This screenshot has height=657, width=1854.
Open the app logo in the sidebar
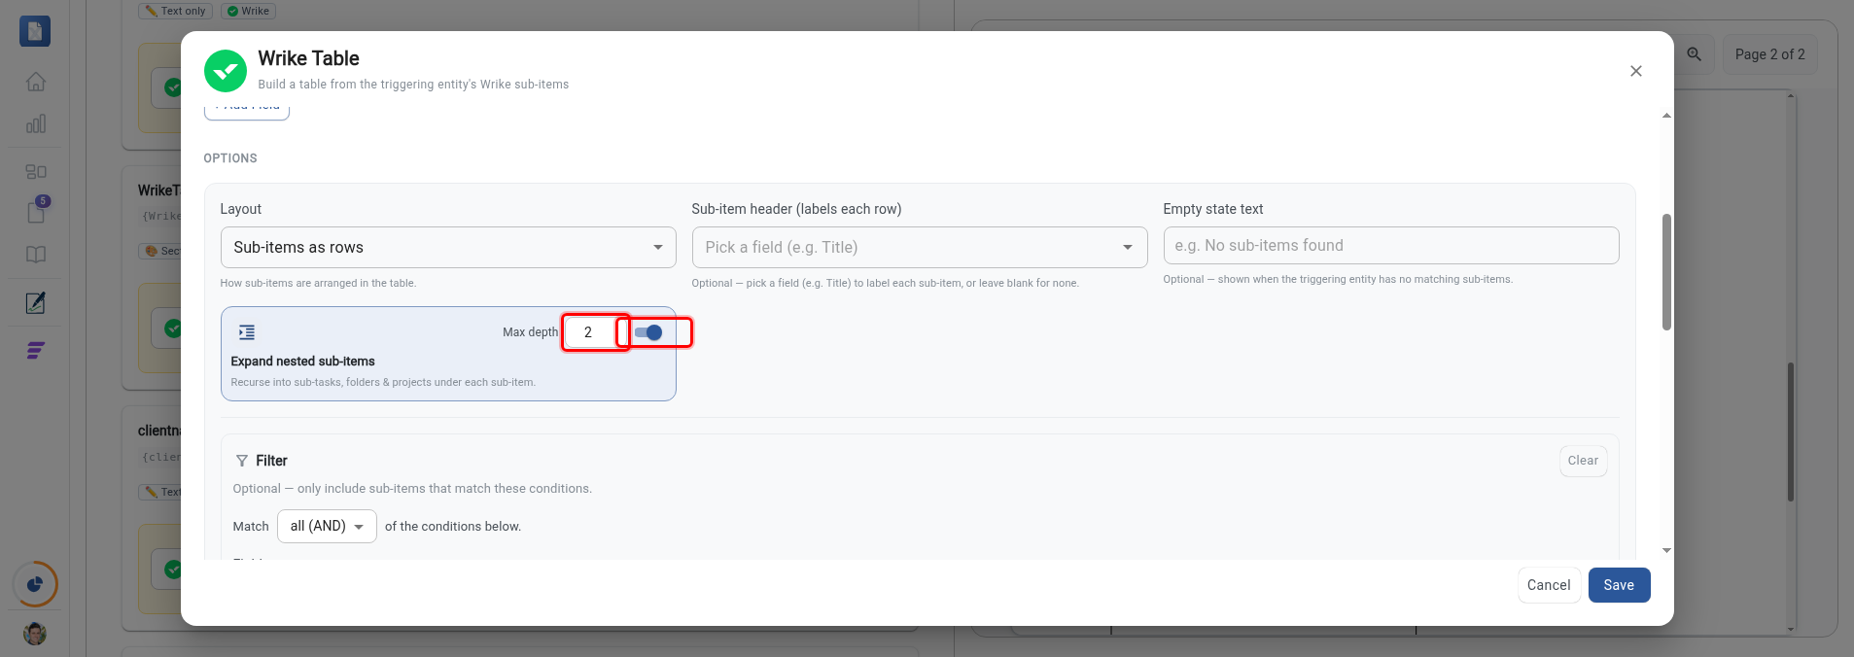point(35,31)
